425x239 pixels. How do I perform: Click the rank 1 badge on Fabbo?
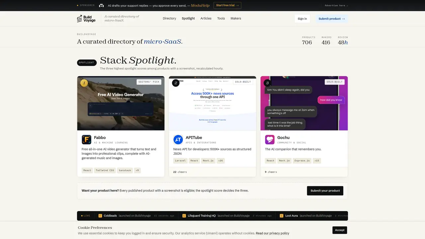click(x=84, y=83)
